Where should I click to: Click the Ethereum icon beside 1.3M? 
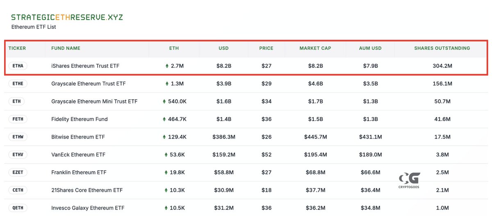click(167, 83)
